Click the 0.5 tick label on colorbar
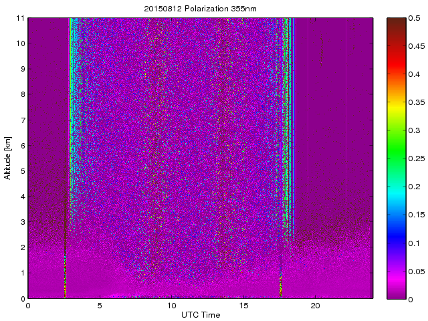Viewport: 428px width, 321px height. (x=414, y=18)
